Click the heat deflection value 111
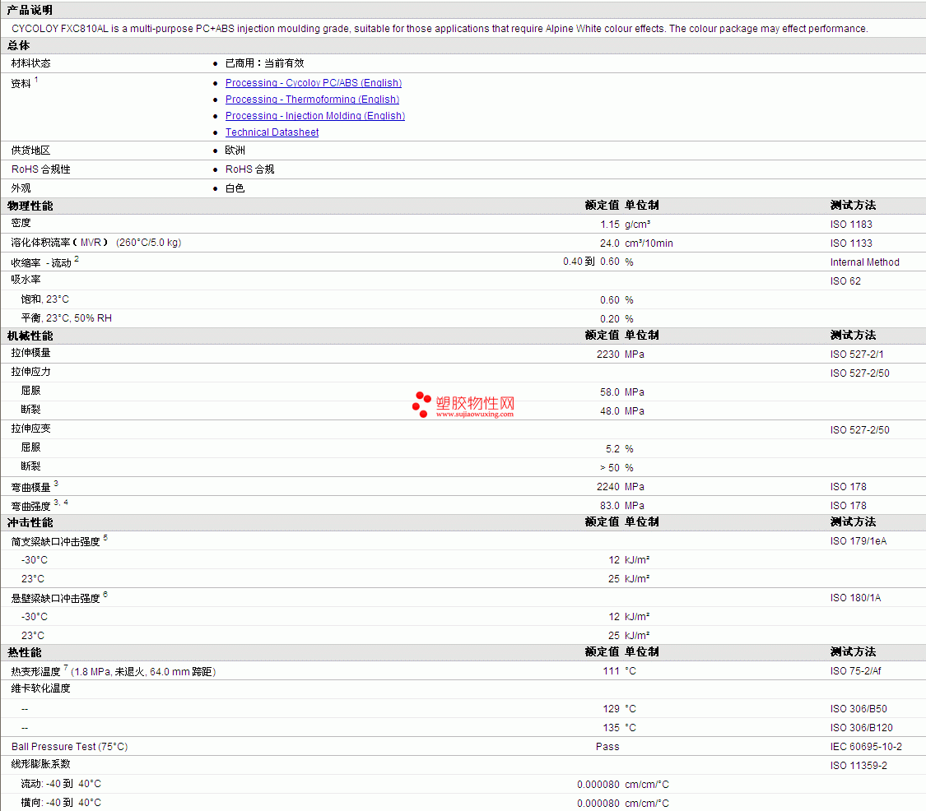Screen dimensions: 926x811 point(612,670)
